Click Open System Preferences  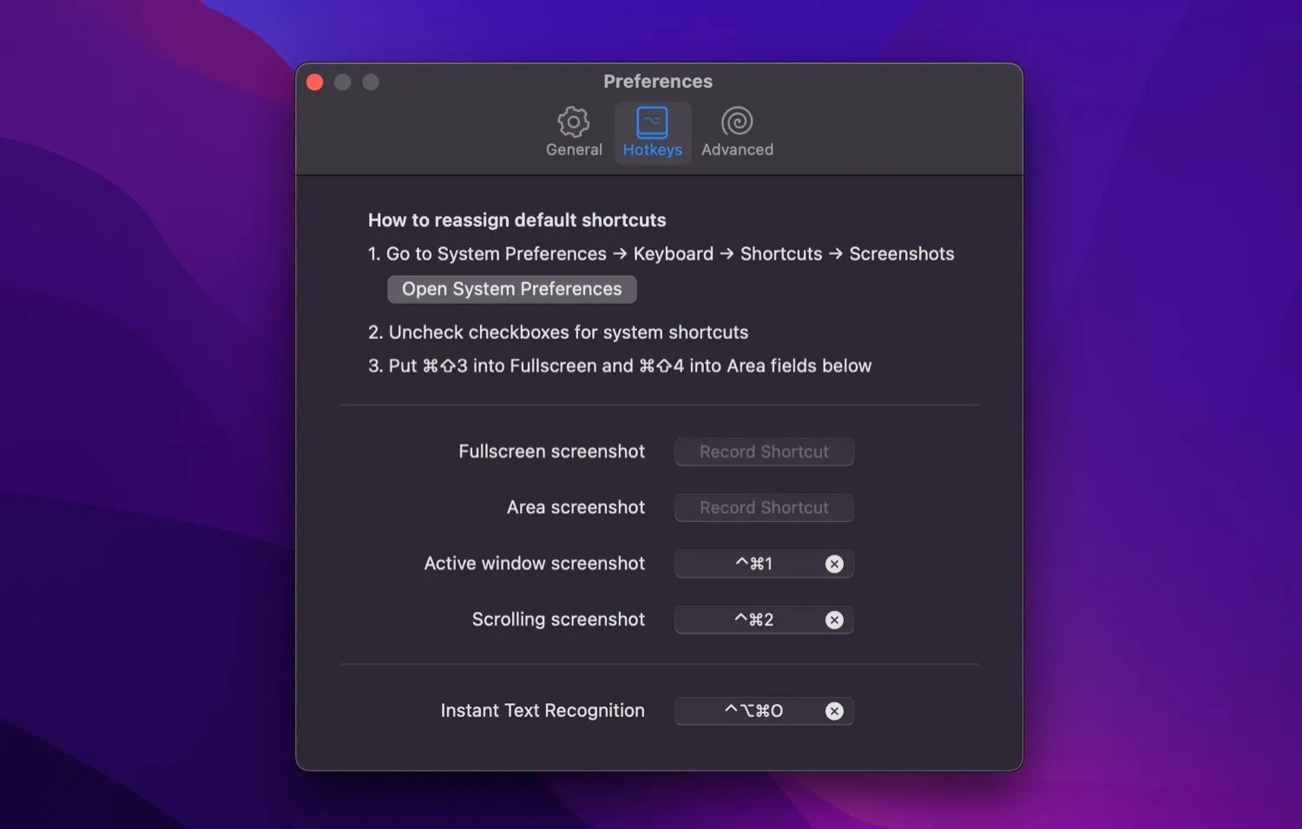click(511, 289)
